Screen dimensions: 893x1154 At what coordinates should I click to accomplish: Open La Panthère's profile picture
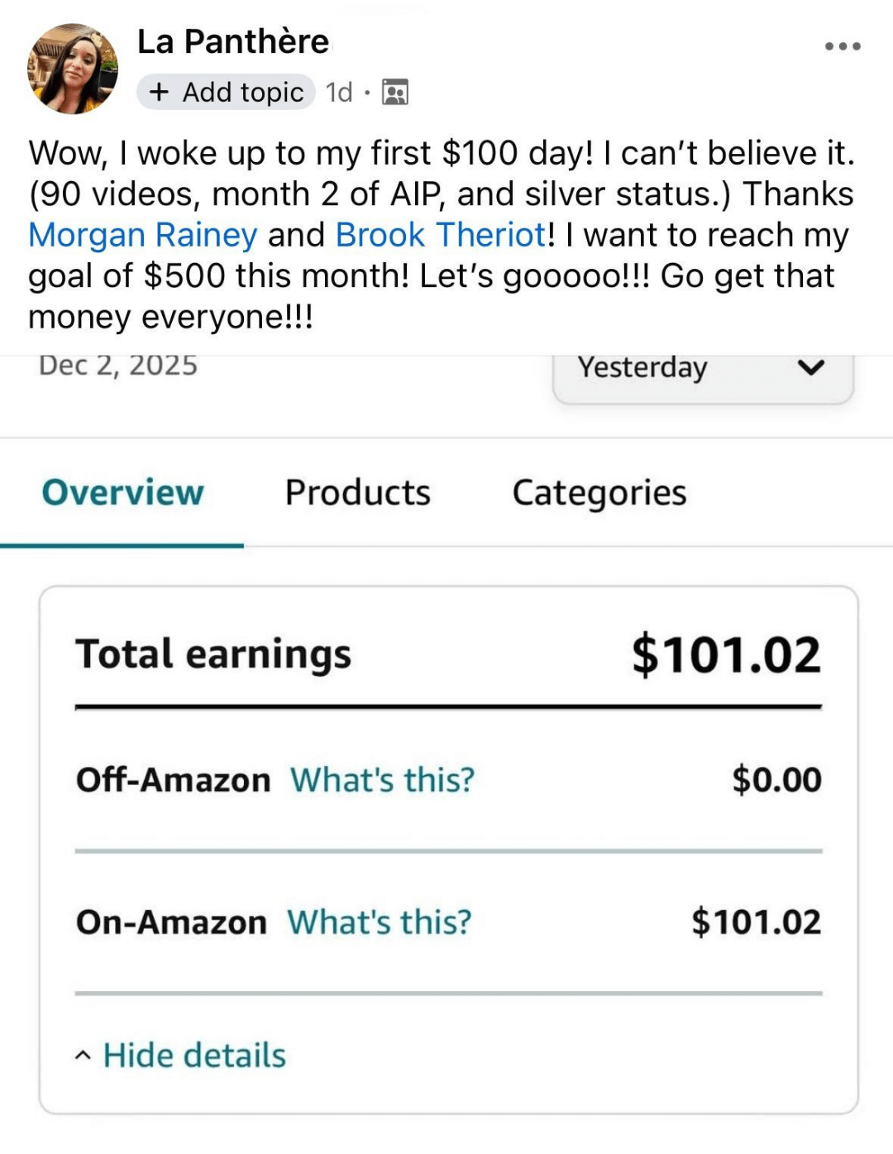point(73,69)
